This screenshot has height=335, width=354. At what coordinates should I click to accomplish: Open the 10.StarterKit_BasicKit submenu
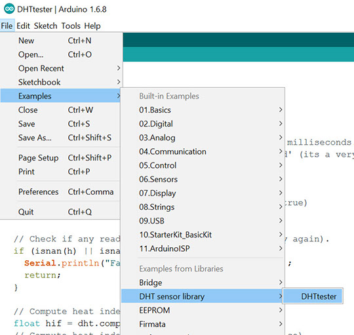pyautogui.click(x=203, y=235)
